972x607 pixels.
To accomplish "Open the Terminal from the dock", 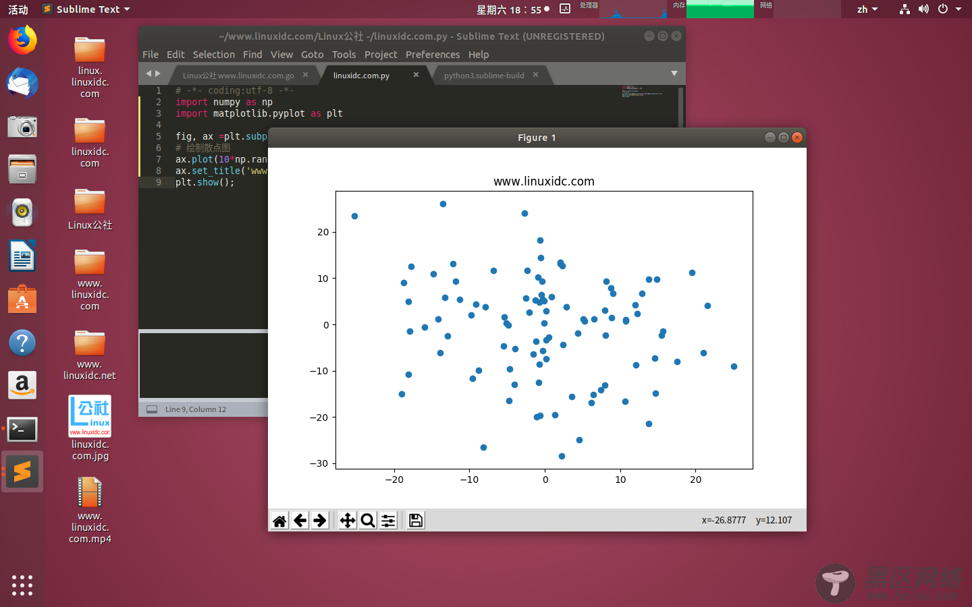I will tap(22, 429).
